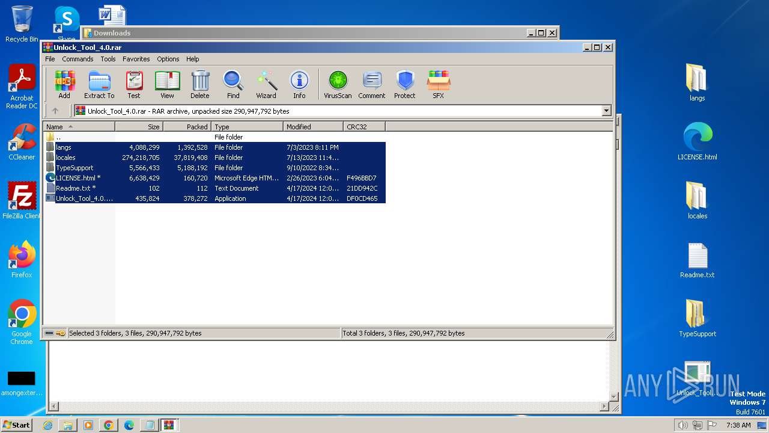
Task: Run VirusScan on the archive
Action: point(338,84)
